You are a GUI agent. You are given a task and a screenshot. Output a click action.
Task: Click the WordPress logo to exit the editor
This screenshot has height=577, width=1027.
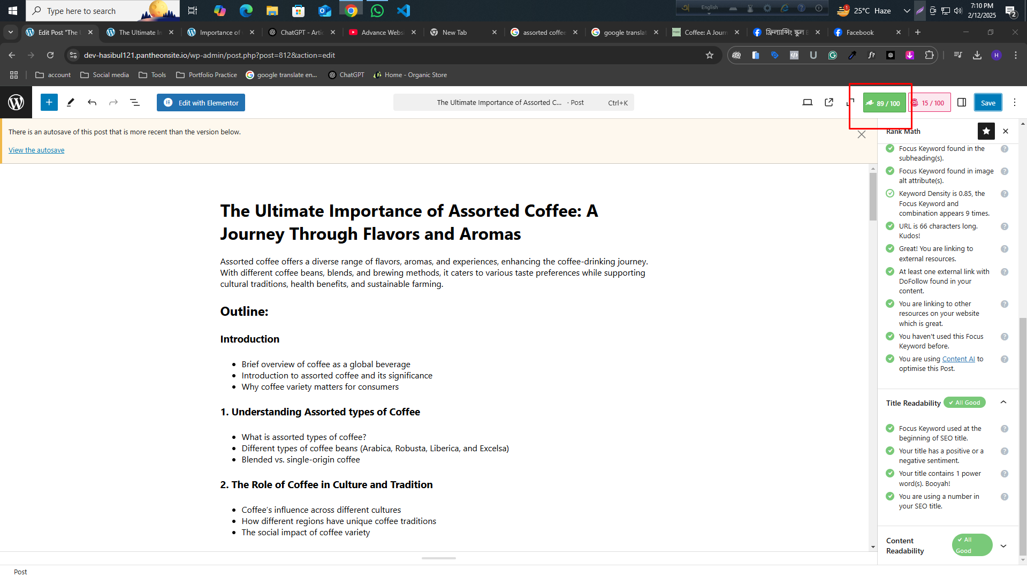[x=16, y=102]
